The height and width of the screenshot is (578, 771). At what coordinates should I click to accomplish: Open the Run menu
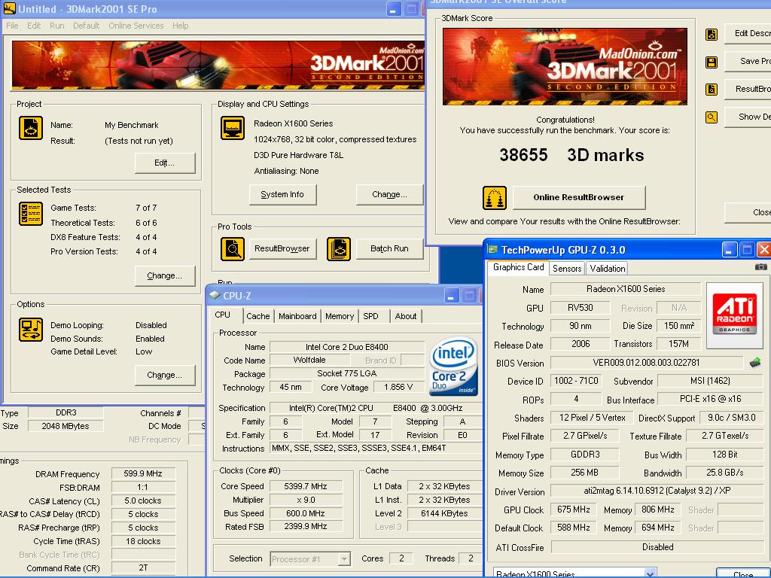pyautogui.click(x=57, y=26)
